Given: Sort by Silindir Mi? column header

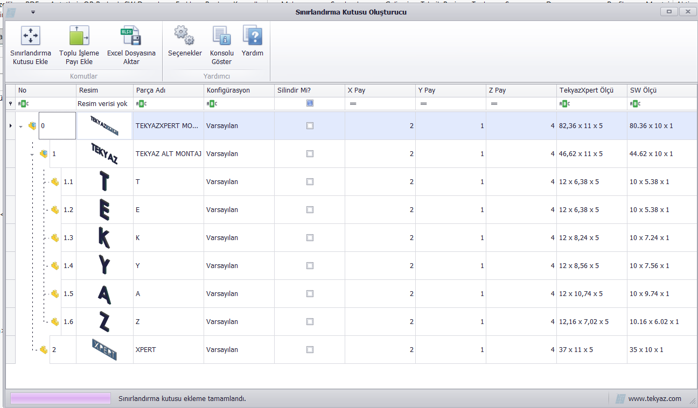Looking at the screenshot, I should click(310, 90).
